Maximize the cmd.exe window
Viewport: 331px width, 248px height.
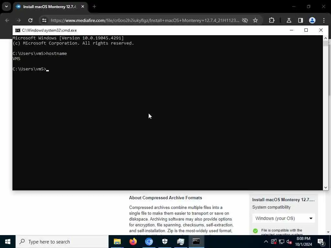(306, 30)
